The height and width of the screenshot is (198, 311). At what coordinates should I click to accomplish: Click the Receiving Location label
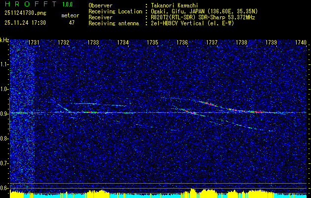[115, 11]
